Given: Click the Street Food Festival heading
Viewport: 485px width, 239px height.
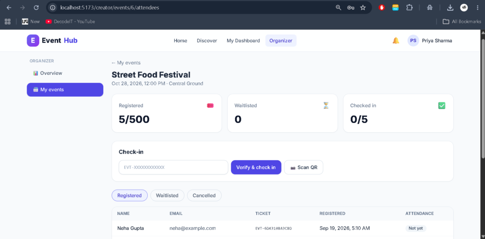Looking at the screenshot, I should [x=151, y=74].
